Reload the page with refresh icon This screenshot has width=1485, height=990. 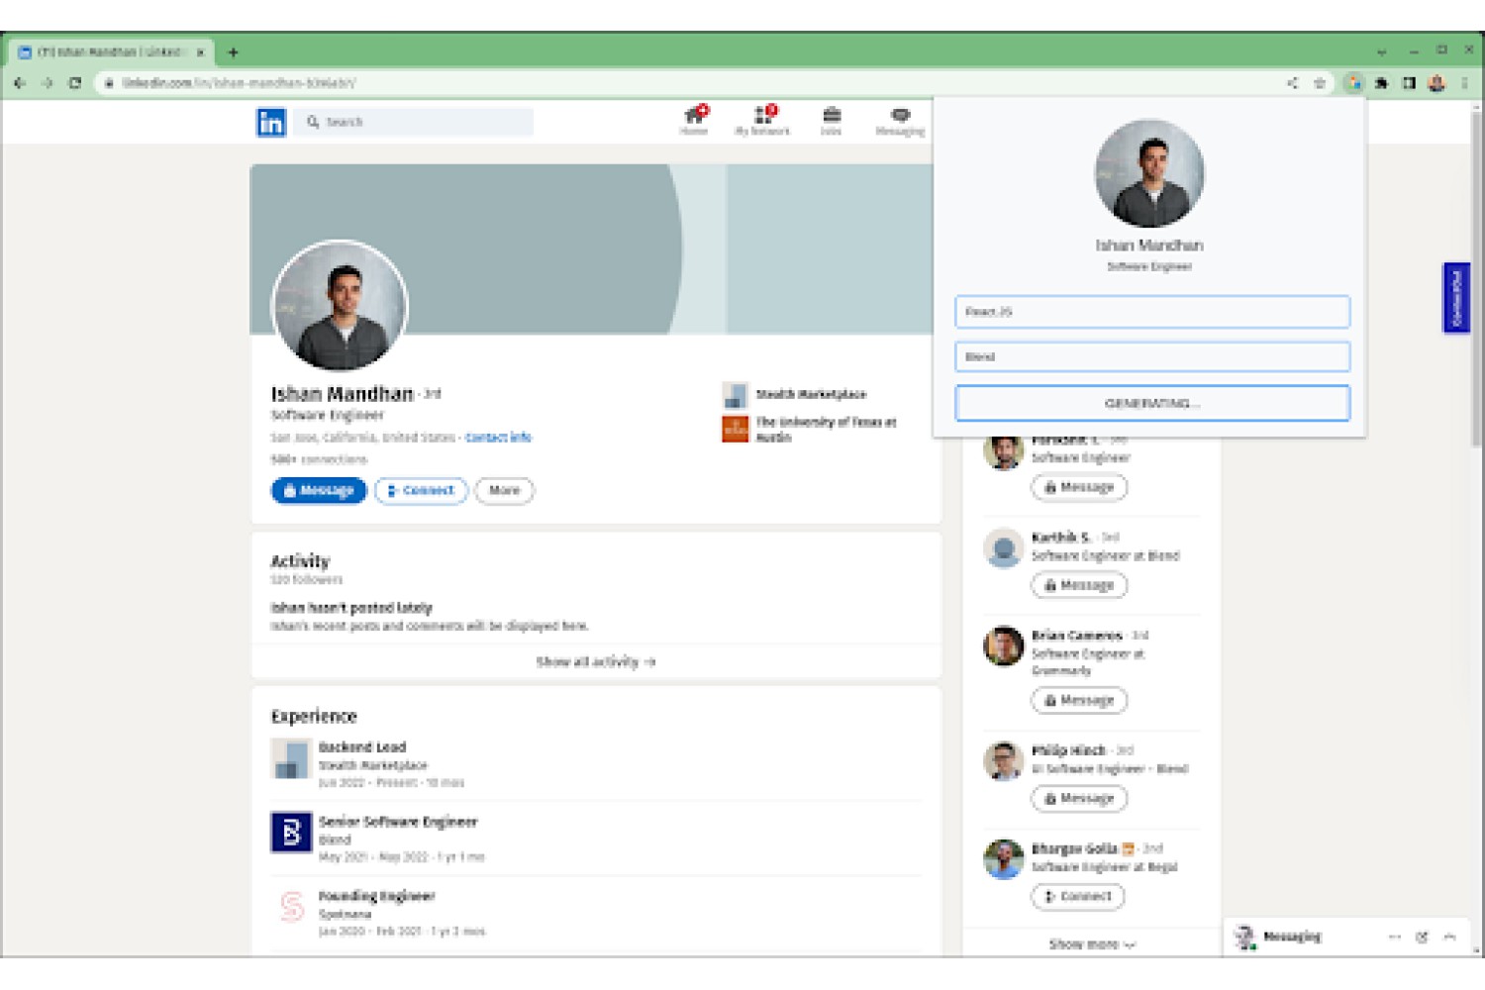point(75,83)
